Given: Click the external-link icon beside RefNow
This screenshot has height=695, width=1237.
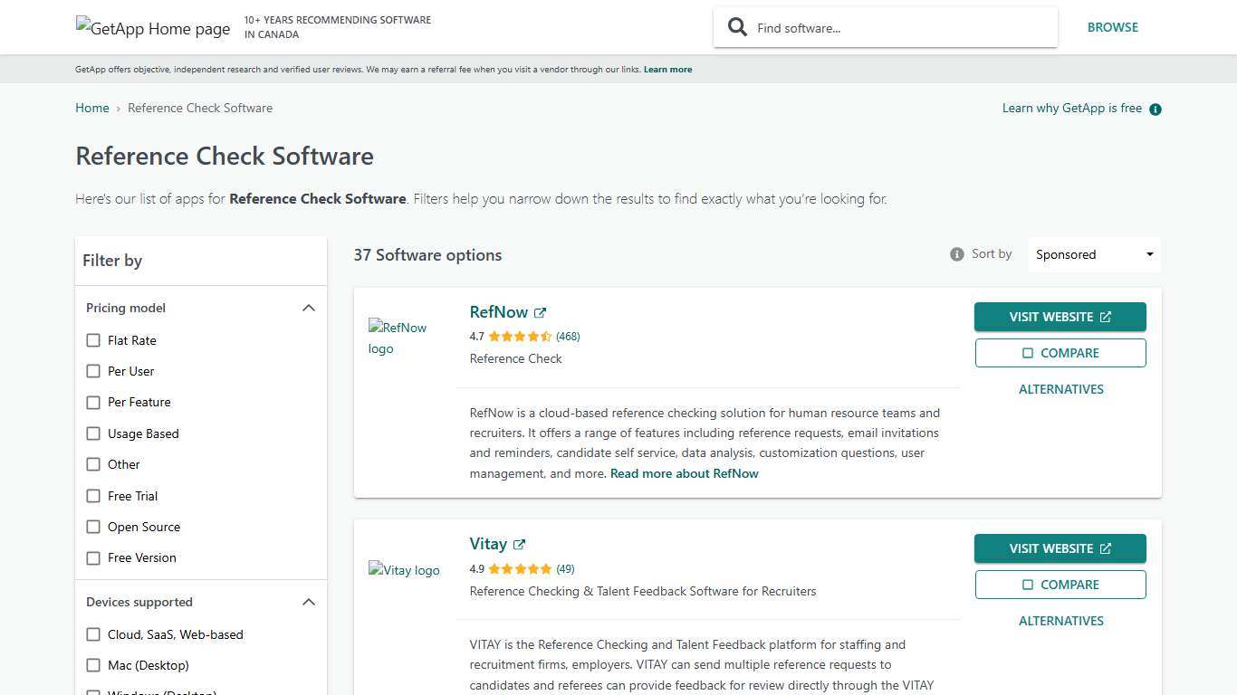Looking at the screenshot, I should [x=540, y=312].
